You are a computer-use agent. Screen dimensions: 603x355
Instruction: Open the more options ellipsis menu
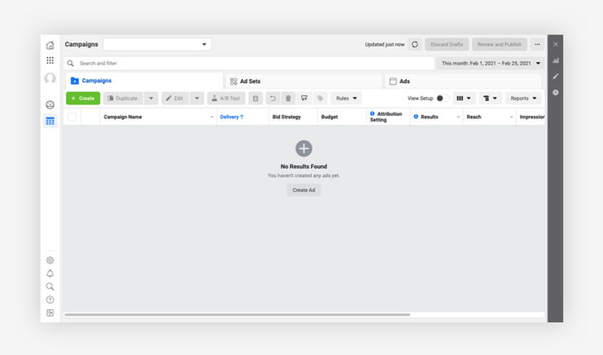tap(537, 44)
